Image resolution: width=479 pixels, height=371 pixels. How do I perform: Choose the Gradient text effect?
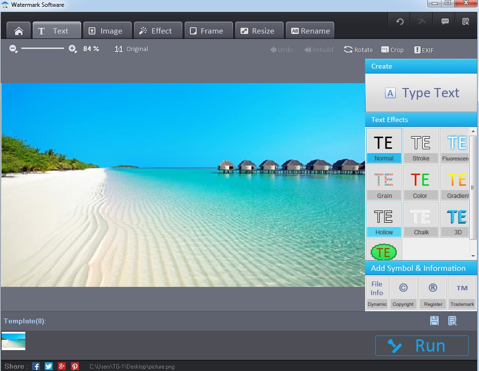(x=457, y=183)
